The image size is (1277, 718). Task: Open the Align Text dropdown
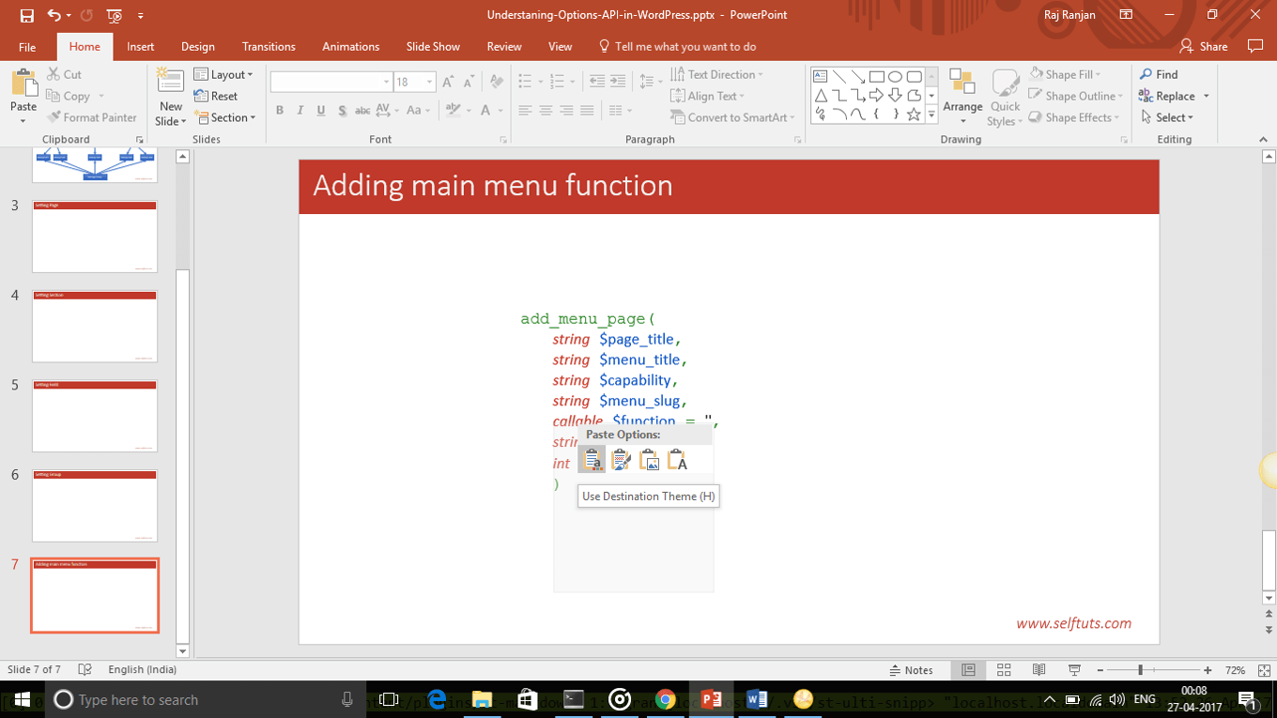click(x=708, y=96)
